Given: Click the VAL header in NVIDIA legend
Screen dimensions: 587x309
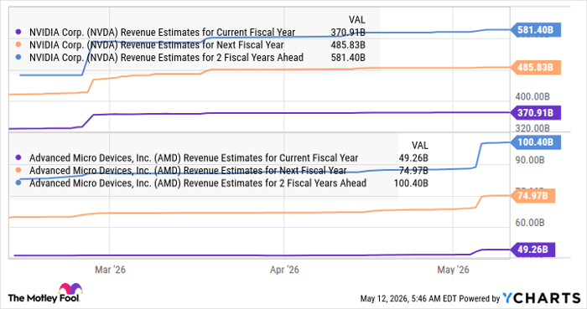Looking at the screenshot, I should coord(357,20).
